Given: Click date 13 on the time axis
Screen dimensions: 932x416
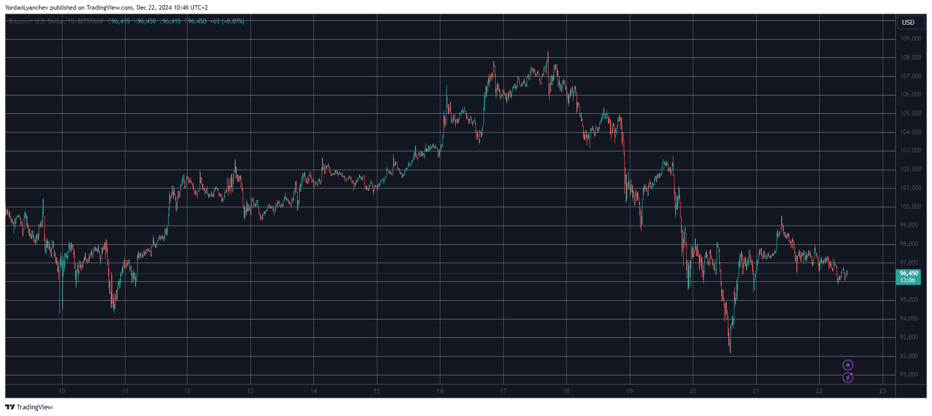Looking at the screenshot, I should (x=250, y=391).
